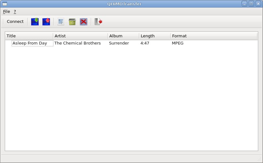263x163 pixels.
Task: Click The Chemical Brothers artist cell
Action: [78, 43]
